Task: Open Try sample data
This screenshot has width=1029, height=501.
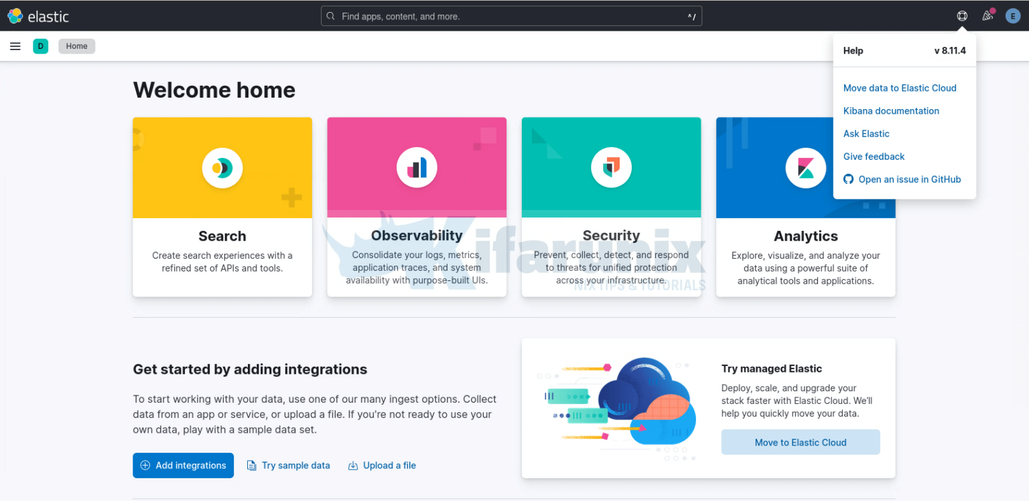Action: (288, 465)
